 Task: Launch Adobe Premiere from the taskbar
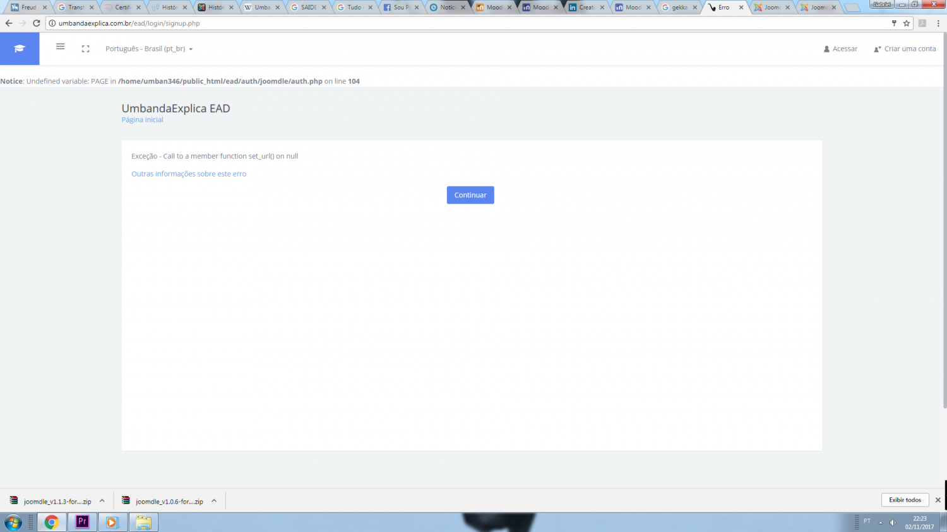(82, 522)
